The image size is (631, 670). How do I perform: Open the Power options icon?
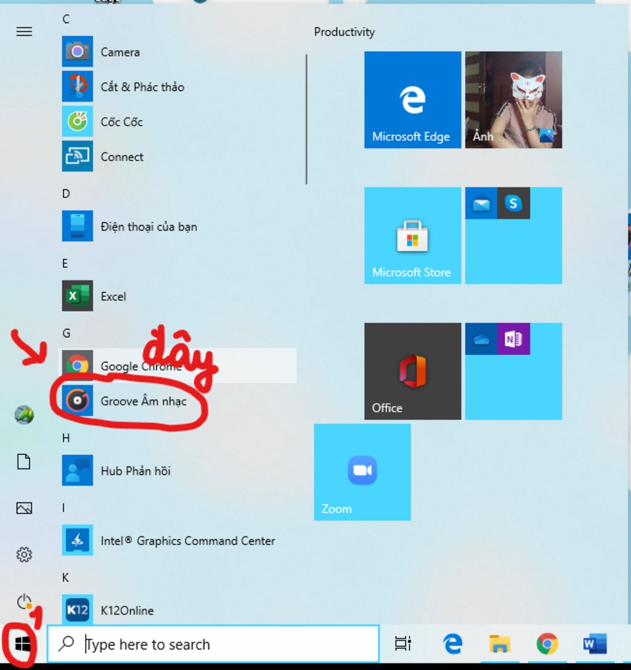pyautogui.click(x=25, y=602)
